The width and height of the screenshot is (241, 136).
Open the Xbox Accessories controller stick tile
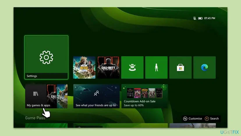[132, 67]
